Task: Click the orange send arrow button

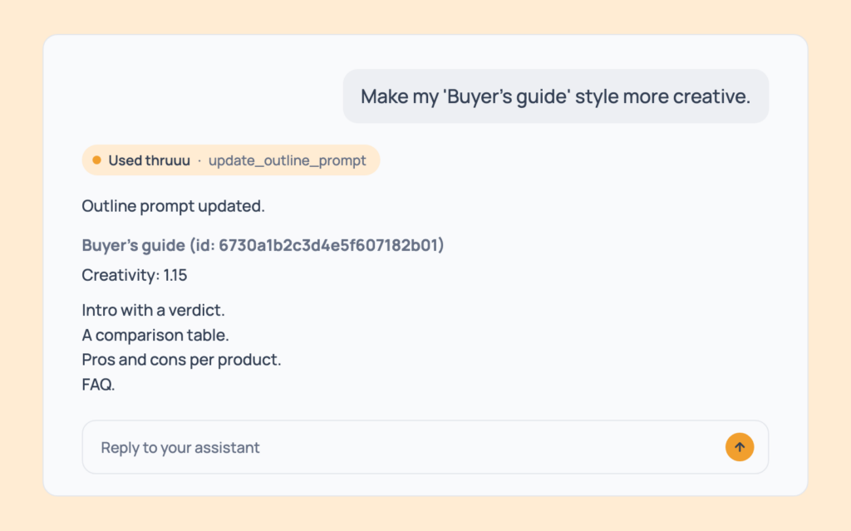Action: point(739,447)
